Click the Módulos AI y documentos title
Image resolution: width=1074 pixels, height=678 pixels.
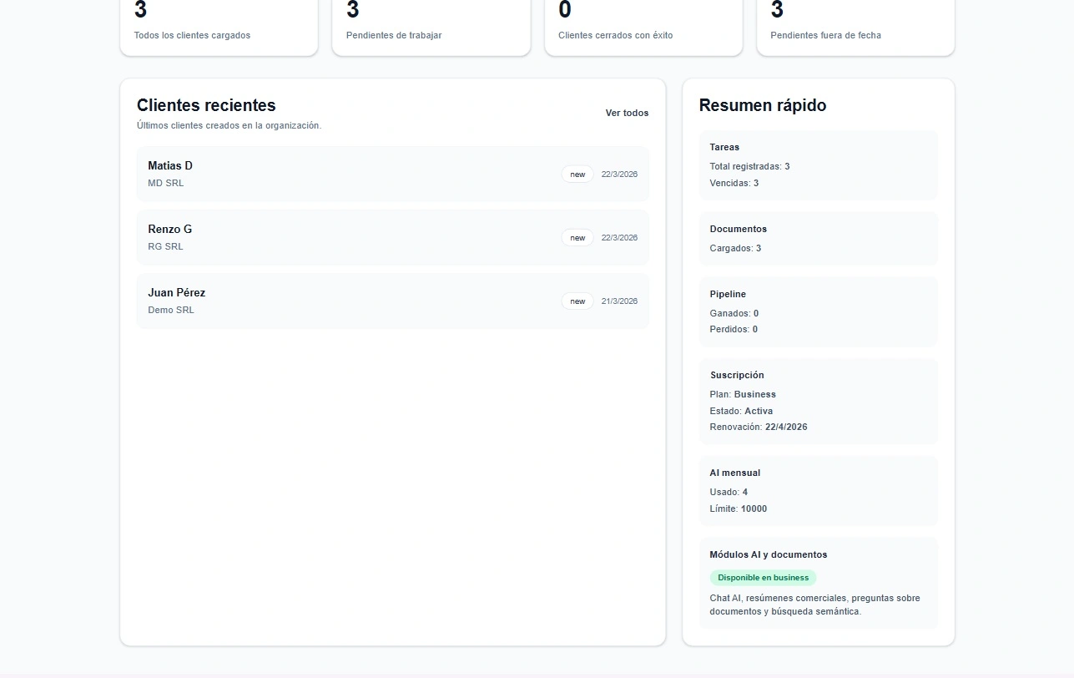769,554
